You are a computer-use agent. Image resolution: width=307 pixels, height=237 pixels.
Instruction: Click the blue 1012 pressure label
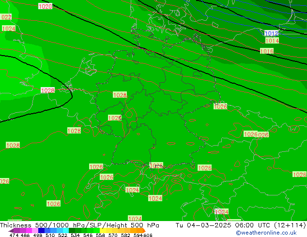click(271, 33)
